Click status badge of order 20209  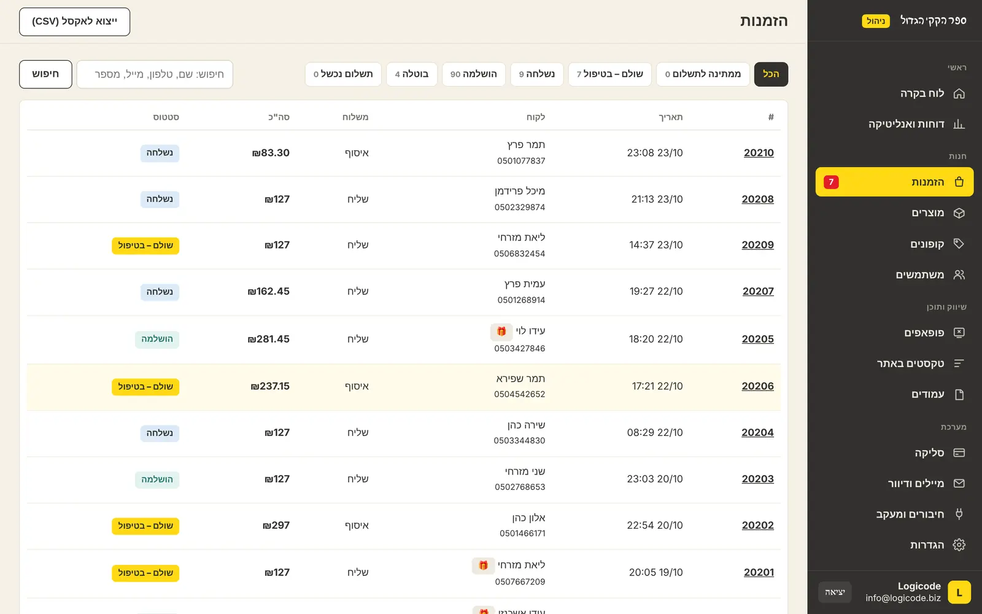coord(145,246)
